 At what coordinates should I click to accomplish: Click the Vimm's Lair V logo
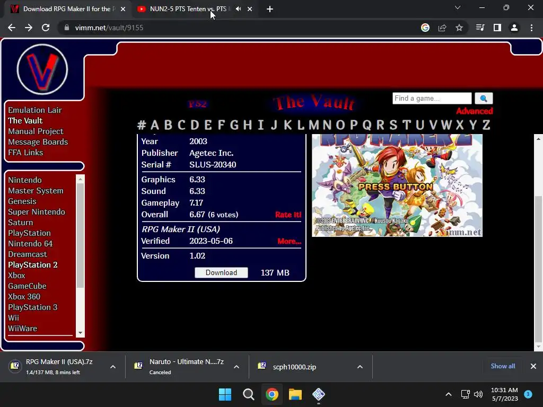click(x=42, y=69)
